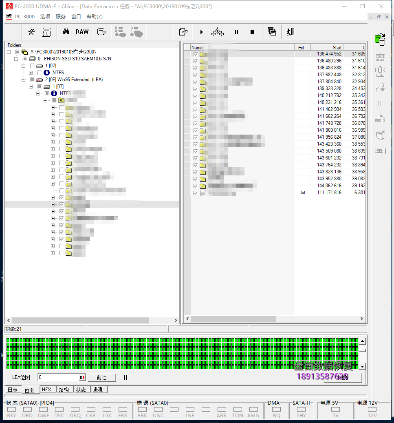This screenshot has height=423, width=394.
Task: Click the 前往 button
Action: (x=101, y=377)
